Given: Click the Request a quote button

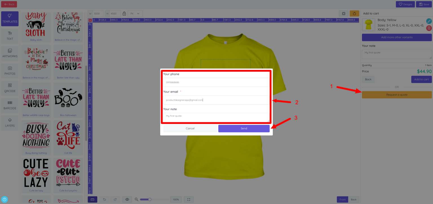Looking at the screenshot, I should tap(397, 95).
